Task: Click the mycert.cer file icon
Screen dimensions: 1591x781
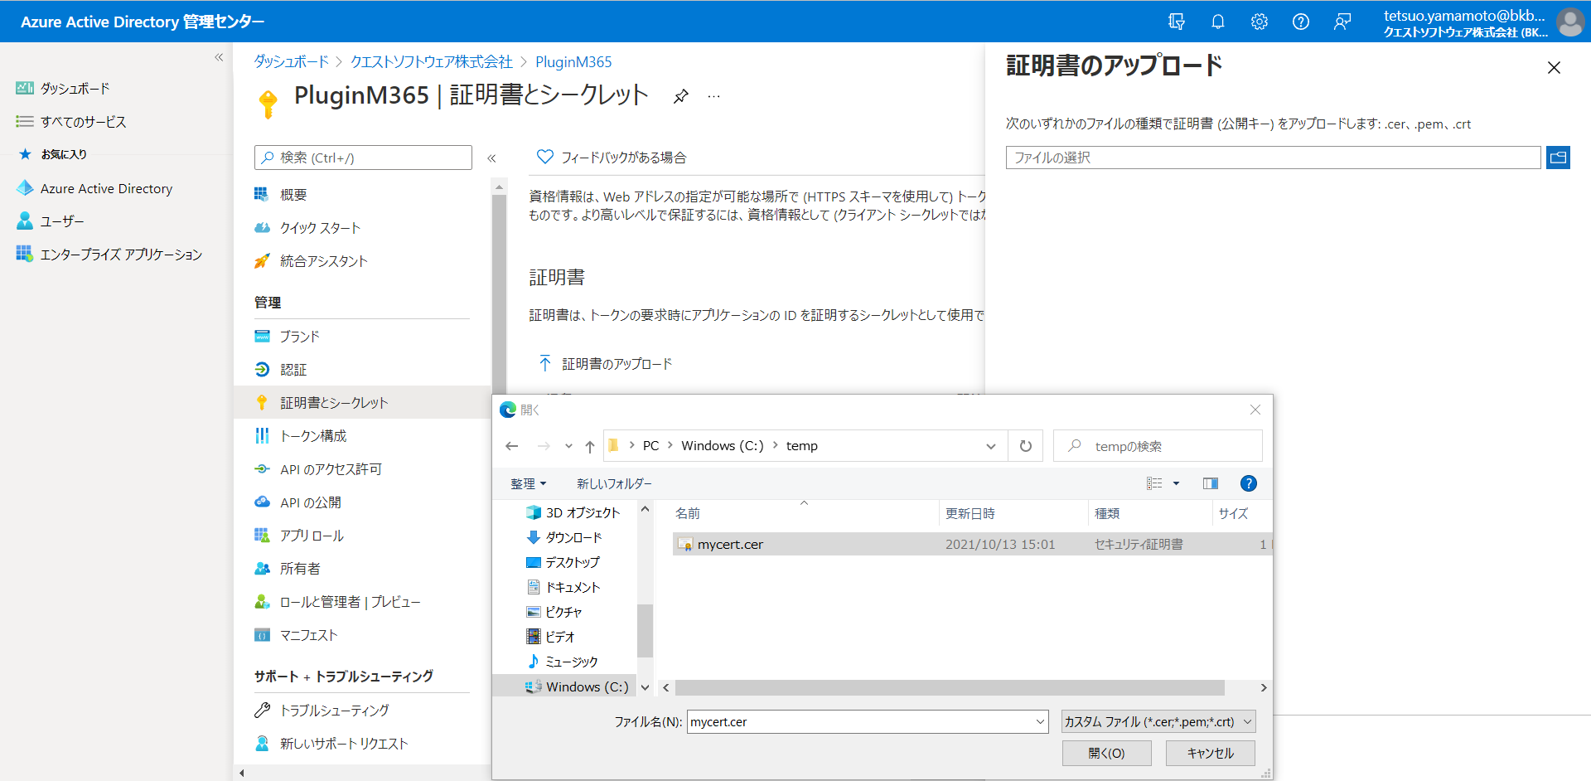Action: [x=685, y=545]
